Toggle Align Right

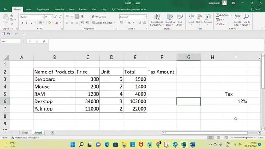[77, 23]
